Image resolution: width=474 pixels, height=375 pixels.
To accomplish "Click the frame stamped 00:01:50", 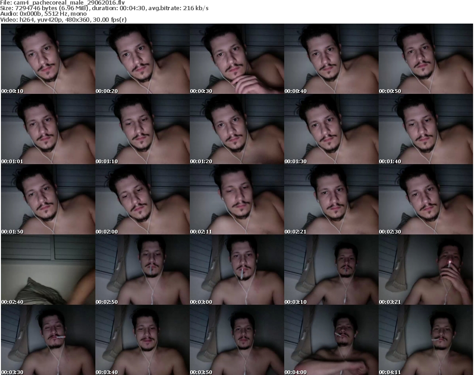I will (x=48, y=200).
